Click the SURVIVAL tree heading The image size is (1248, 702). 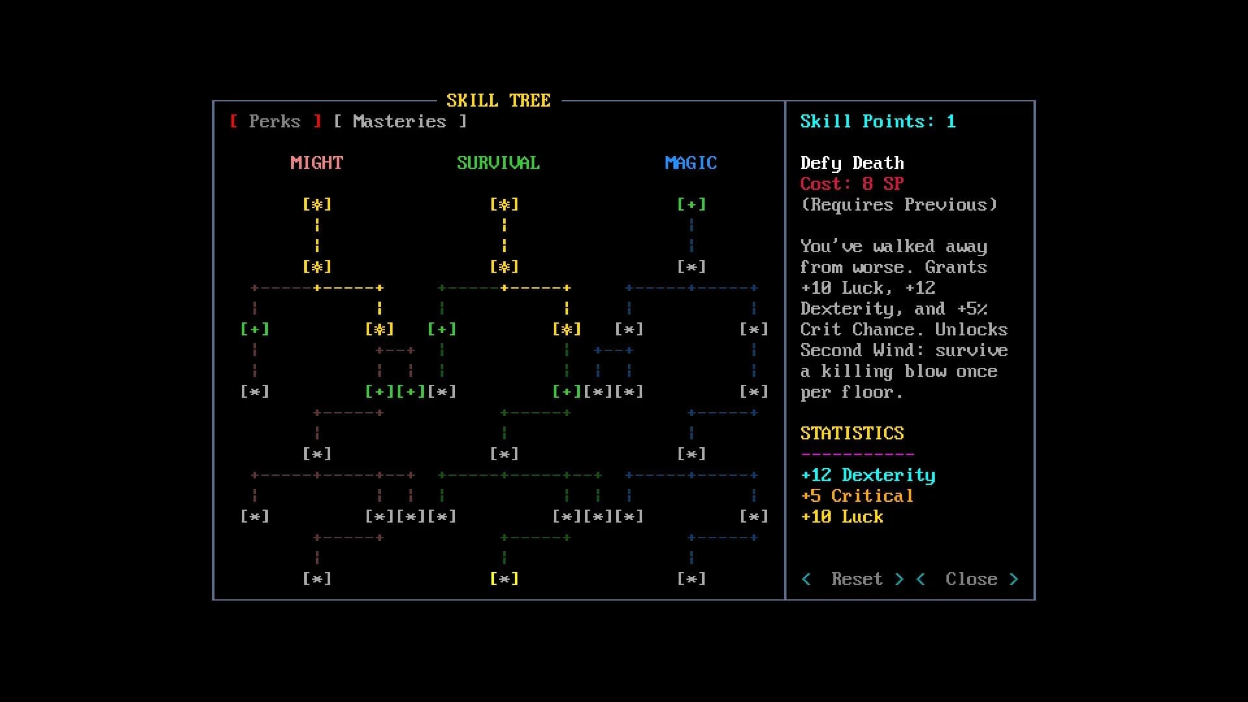[499, 162]
